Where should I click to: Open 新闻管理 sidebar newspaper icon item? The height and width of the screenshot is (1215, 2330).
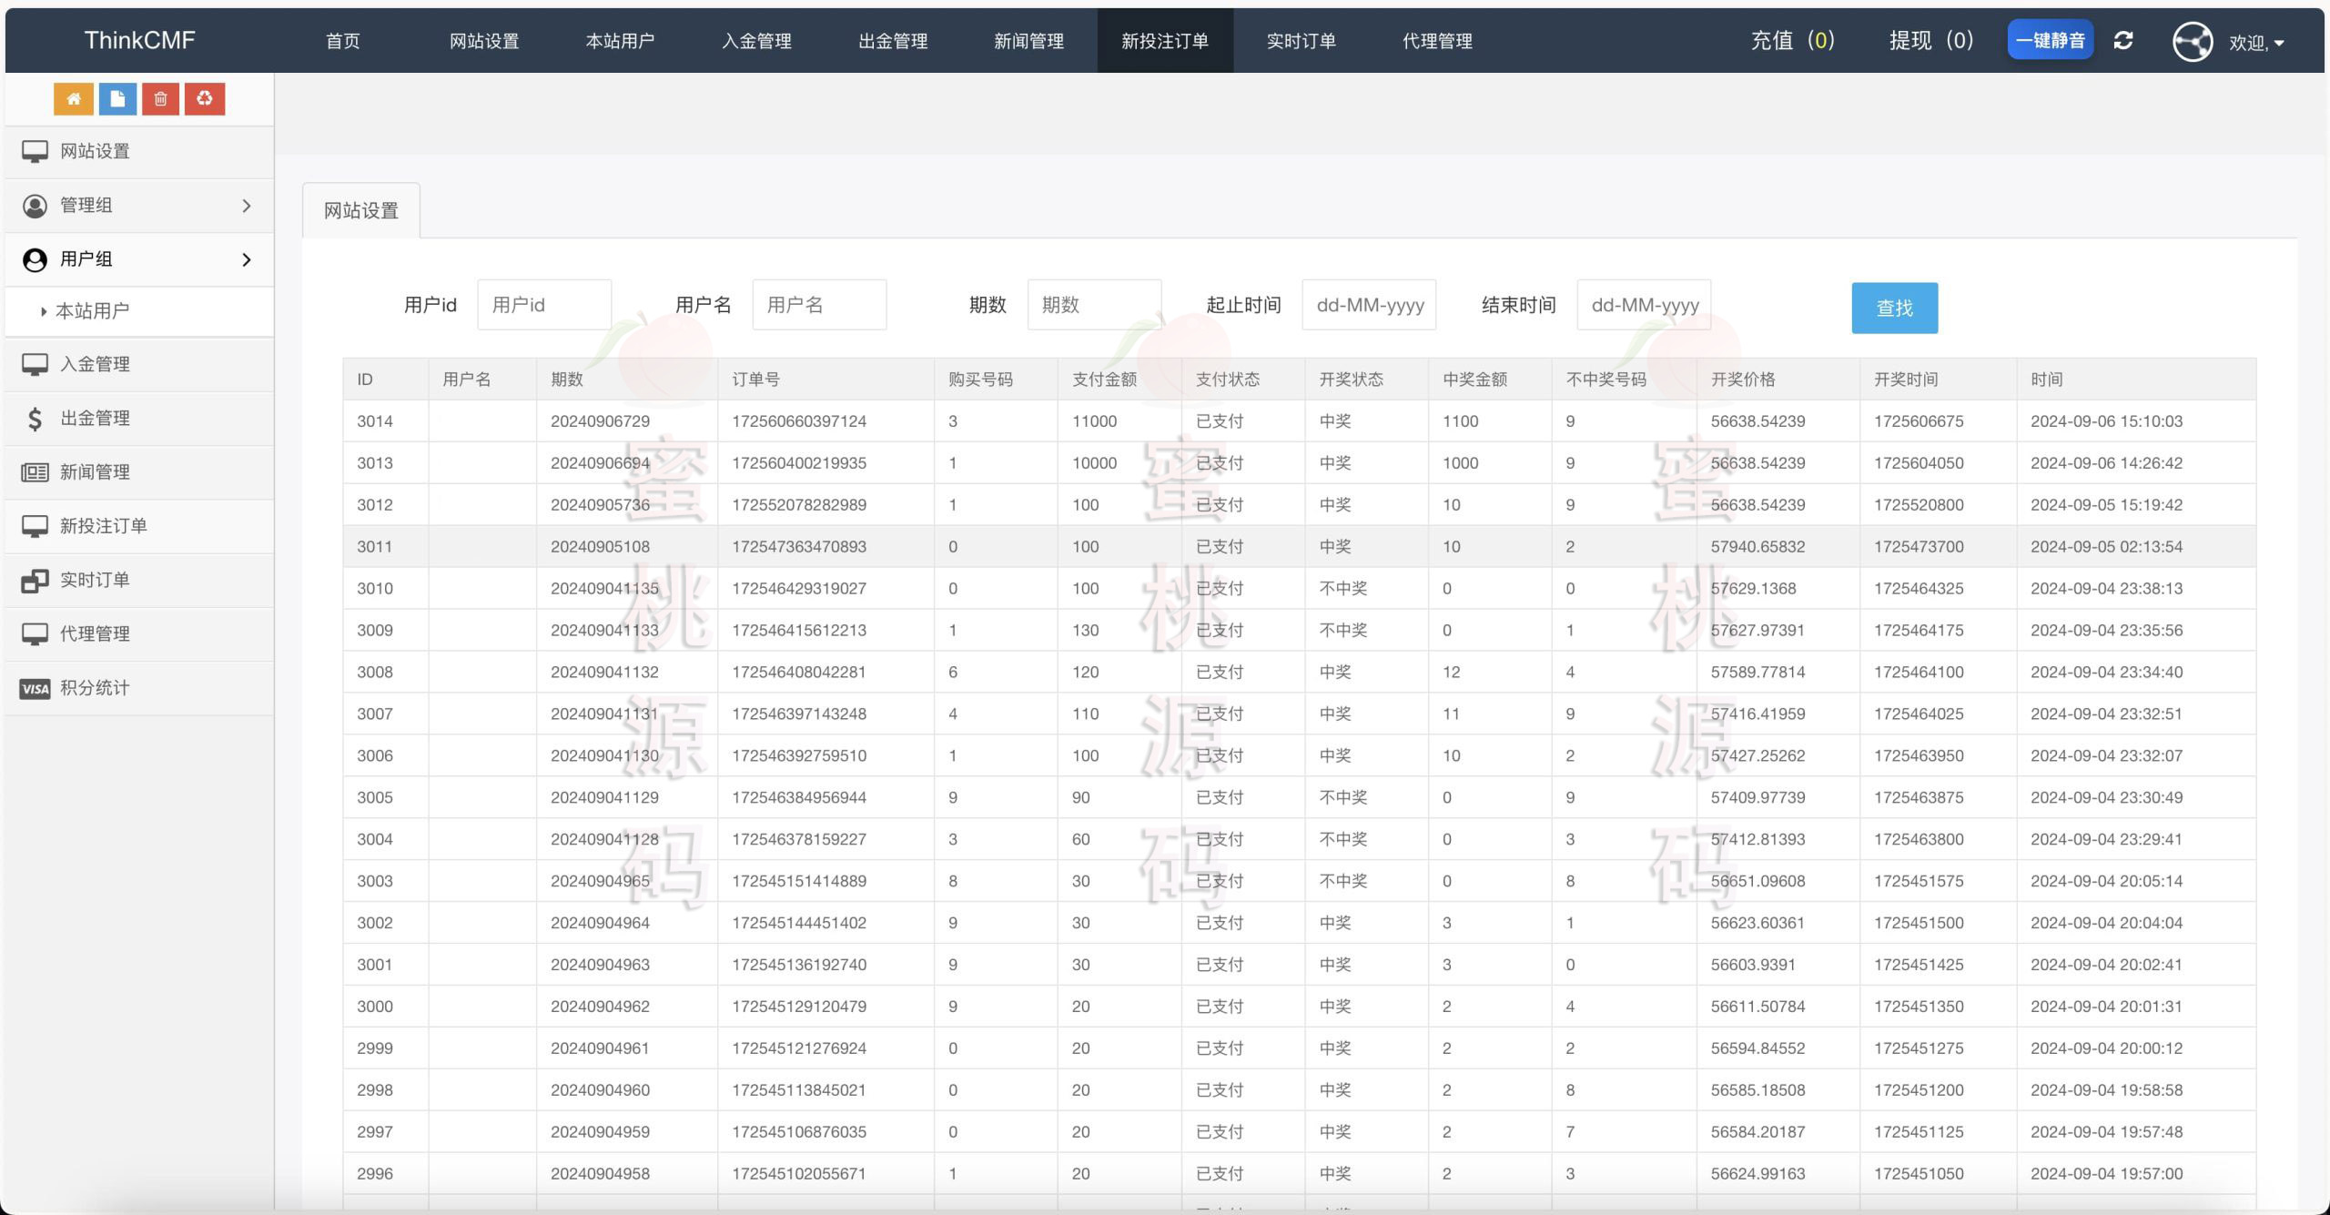coord(95,472)
